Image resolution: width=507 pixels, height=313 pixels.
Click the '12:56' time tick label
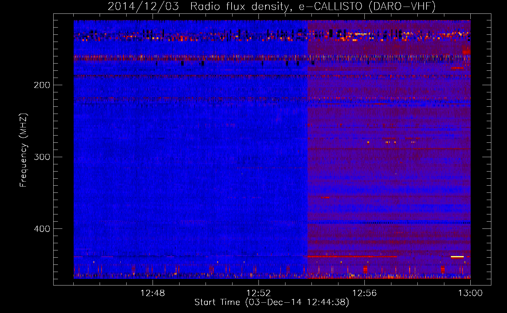364,293
